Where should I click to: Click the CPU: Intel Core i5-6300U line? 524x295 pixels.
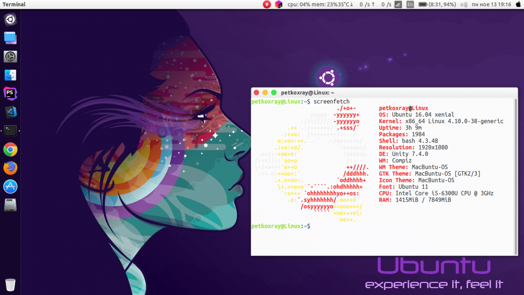pyautogui.click(x=436, y=193)
